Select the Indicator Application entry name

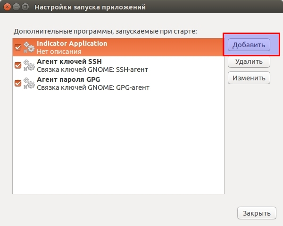pyautogui.click(x=72, y=43)
